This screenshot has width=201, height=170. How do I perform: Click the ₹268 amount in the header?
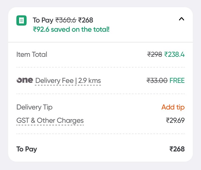click(86, 20)
